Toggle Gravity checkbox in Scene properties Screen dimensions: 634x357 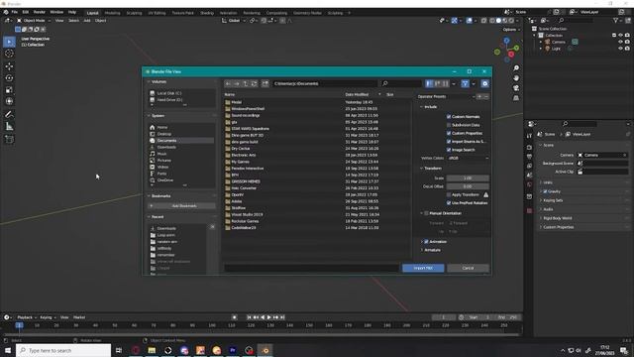point(545,191)
